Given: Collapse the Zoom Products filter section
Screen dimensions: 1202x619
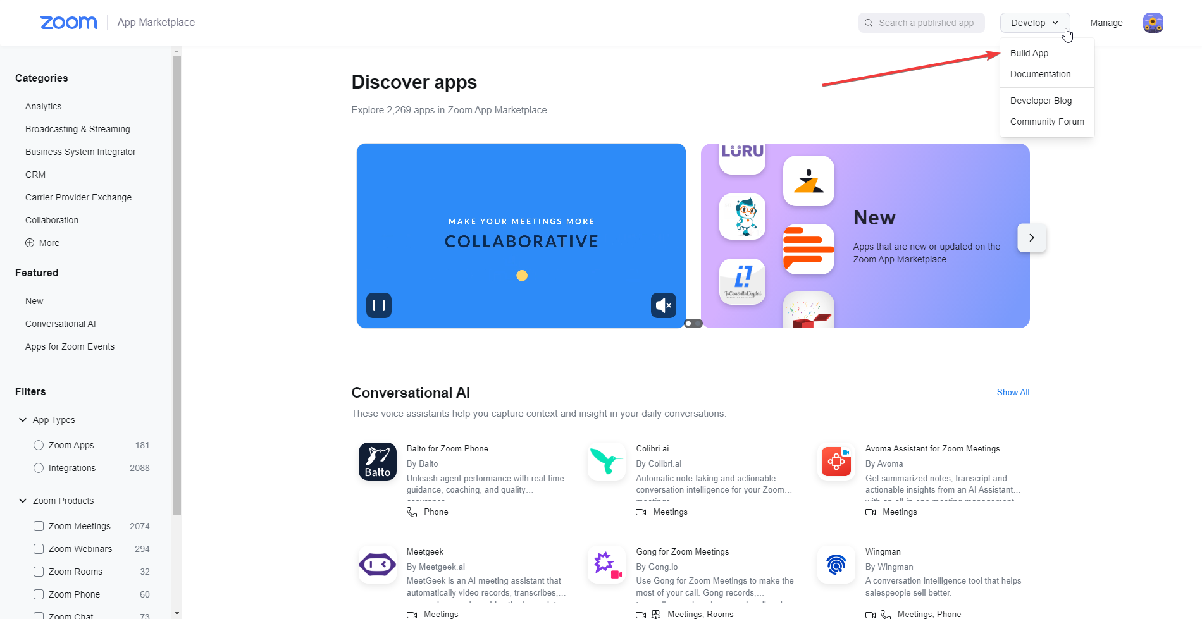Looking at the screenshot, I should (x=23, y=501).
